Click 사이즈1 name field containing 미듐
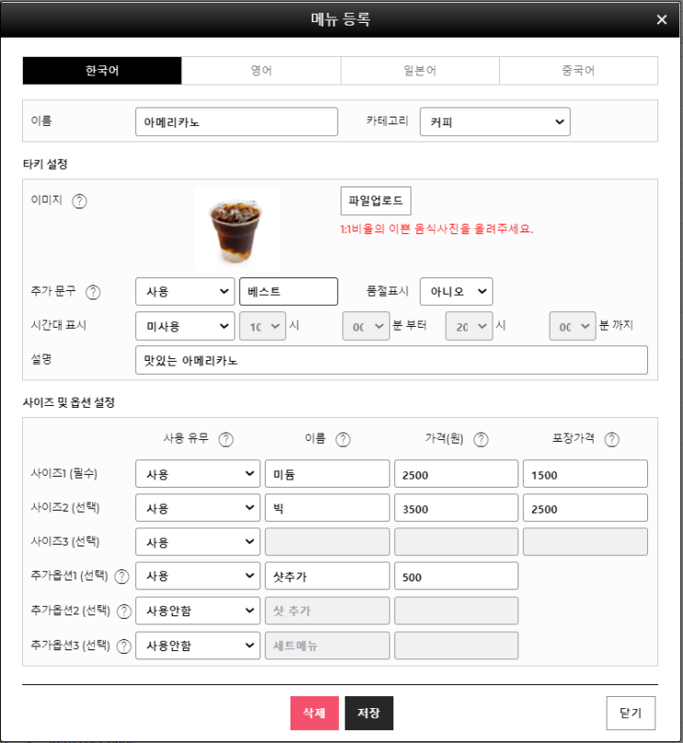 click(x=327, y=473)
